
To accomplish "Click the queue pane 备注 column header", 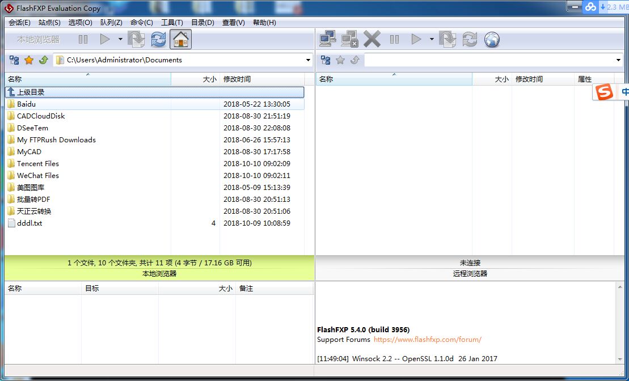I will click(274, 289).
